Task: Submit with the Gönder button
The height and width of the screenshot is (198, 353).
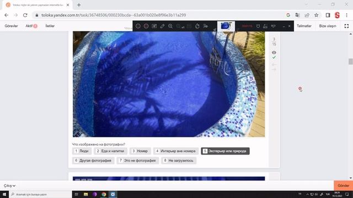Action: (343, 186)
